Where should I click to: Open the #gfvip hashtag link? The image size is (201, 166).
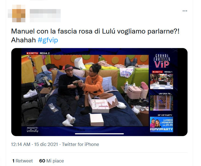coord(48,40)
